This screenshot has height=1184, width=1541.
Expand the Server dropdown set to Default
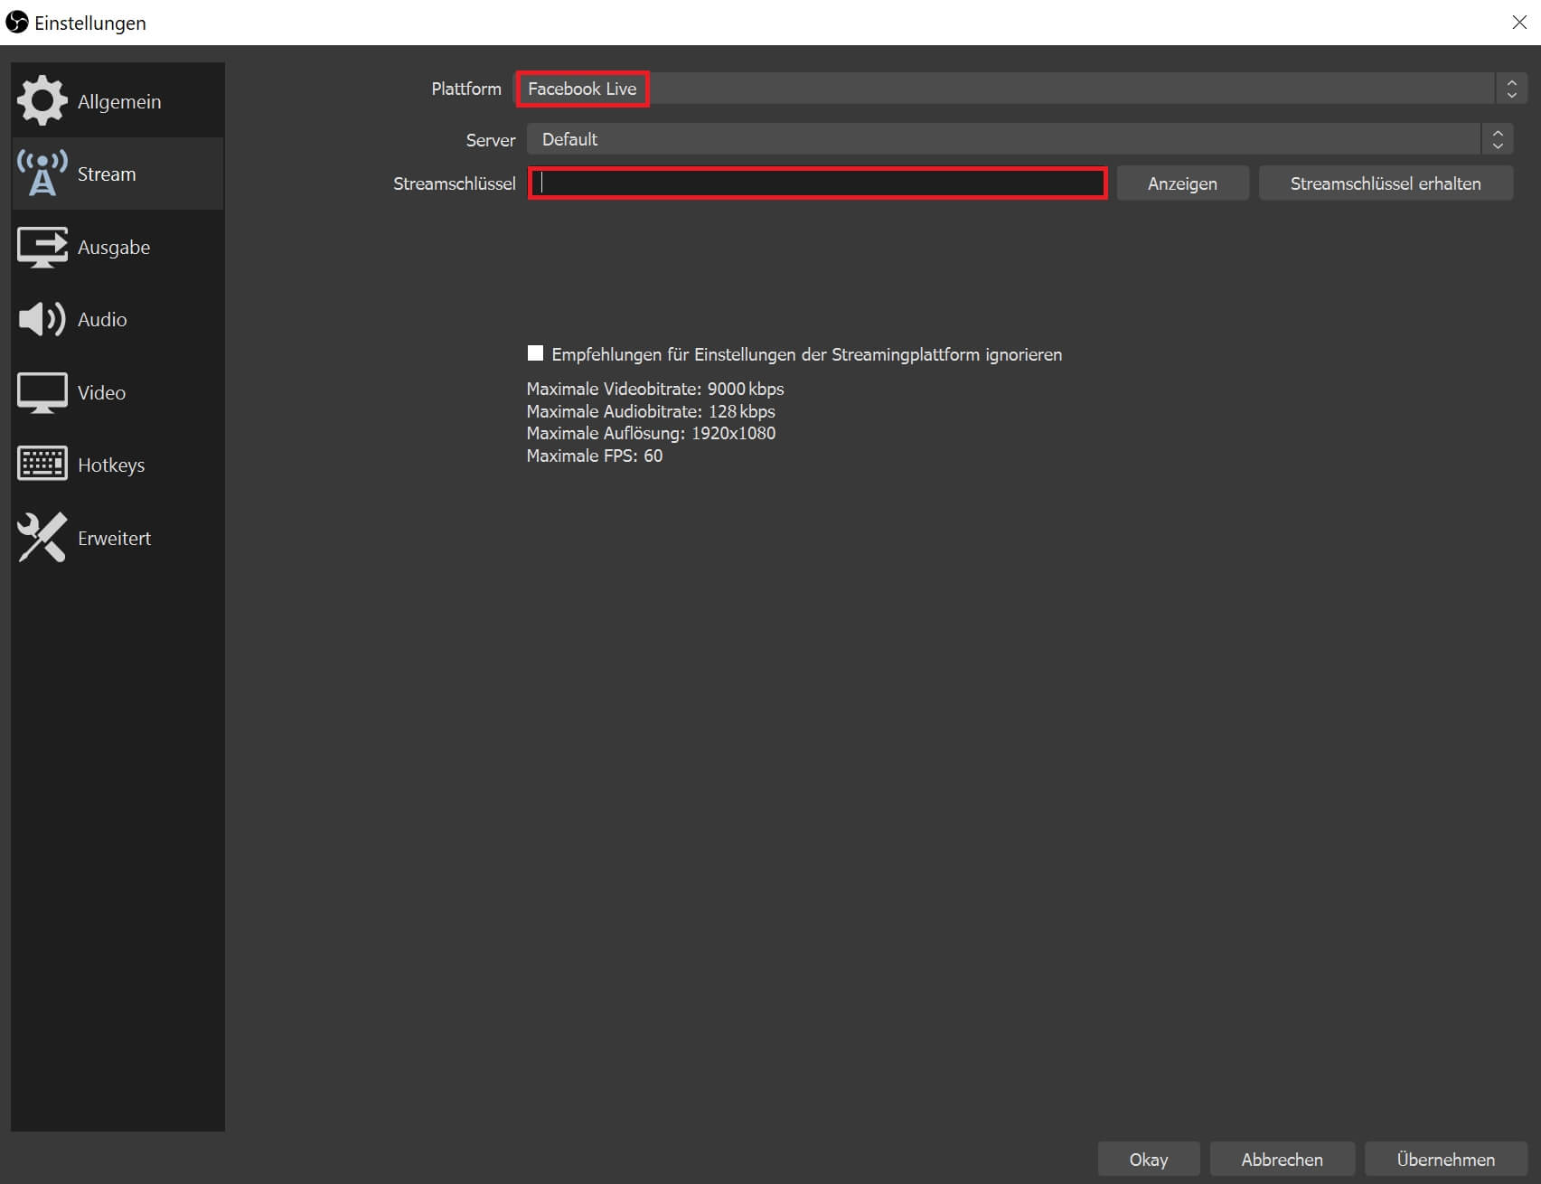[1003, 139]
